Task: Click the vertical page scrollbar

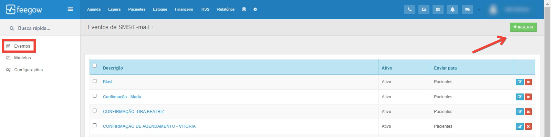Action: 547,72
